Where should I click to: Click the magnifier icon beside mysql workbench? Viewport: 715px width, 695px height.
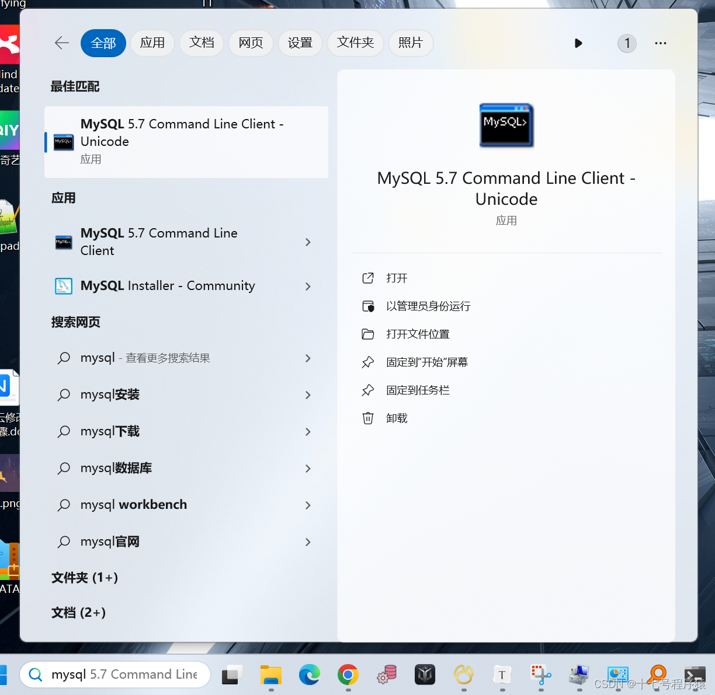coord(64,505)
